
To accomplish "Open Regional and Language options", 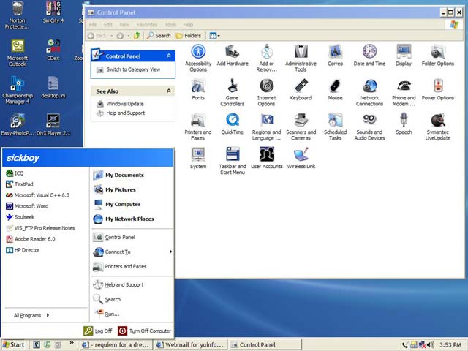I will pos(266,127).
